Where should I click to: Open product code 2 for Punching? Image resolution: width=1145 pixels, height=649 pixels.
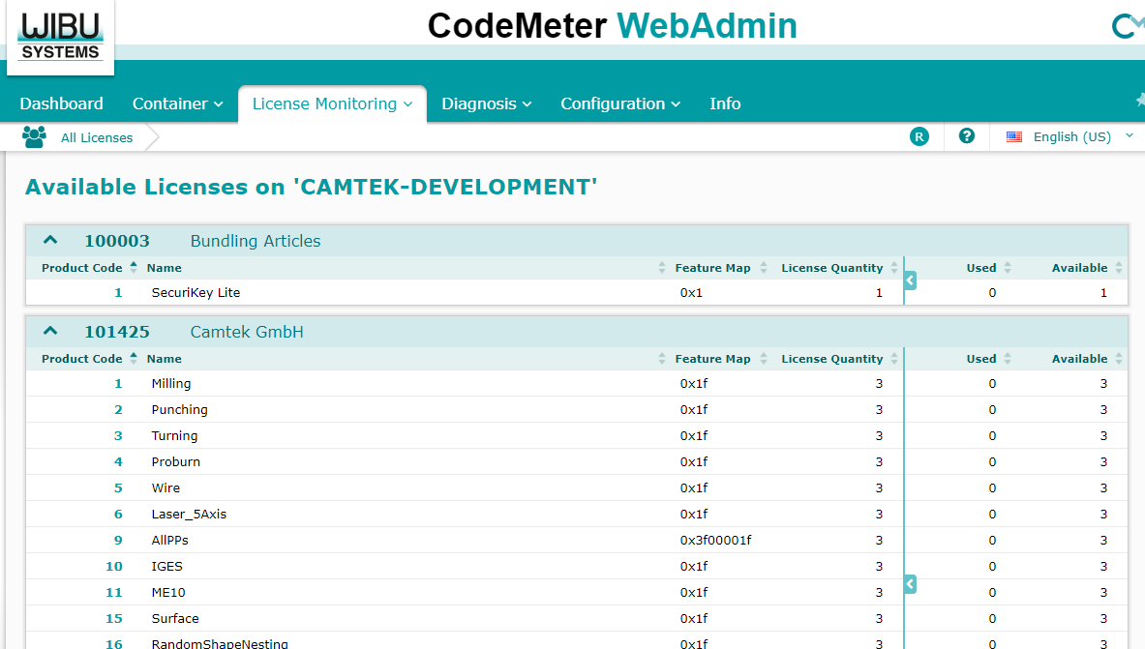coord(118,409)
